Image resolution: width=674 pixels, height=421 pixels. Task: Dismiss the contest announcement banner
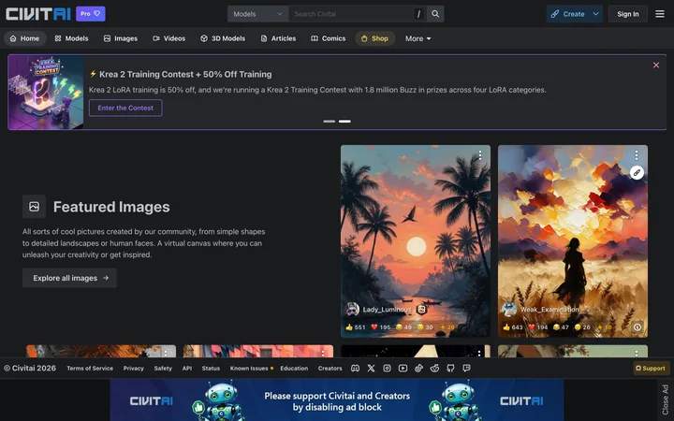(656, 65)
